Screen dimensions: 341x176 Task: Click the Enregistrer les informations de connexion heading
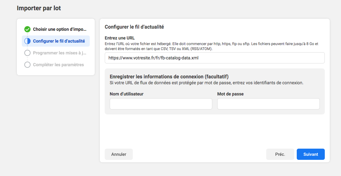(x=169, y=76)
